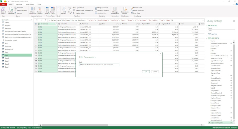238x129 pixels.
Task: Open the Manage query dropdown
Action: point(19,13)
